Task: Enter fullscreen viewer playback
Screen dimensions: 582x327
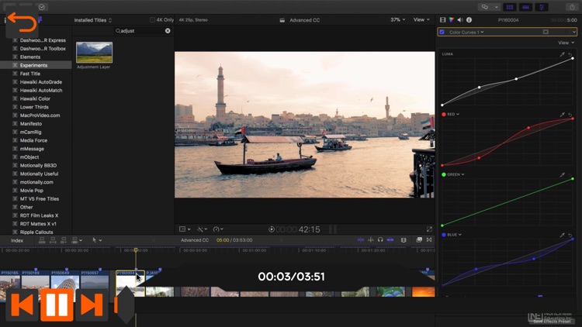Action: (x=429, y=229)
